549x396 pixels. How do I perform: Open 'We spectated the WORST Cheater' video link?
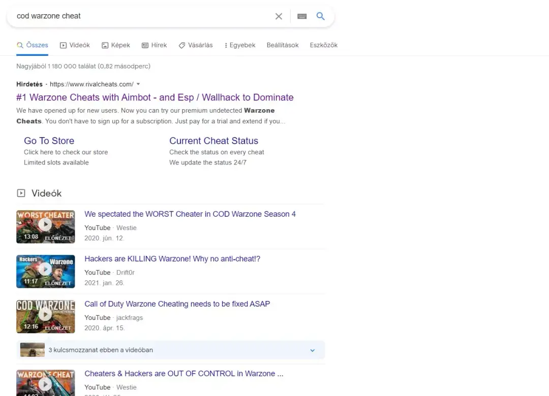tap(190, 214)
